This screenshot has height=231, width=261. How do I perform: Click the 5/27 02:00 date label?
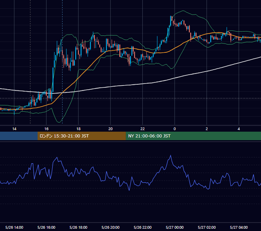(x=207, y=227)
